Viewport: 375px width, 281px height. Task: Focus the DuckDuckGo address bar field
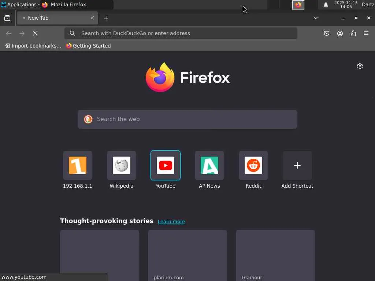(x=181, y=33)
